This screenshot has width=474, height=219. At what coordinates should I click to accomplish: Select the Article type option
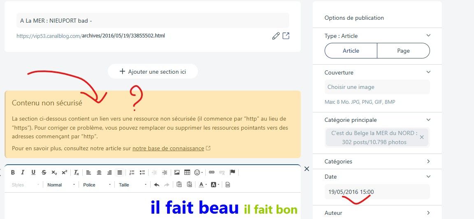(x=351, y=51)
